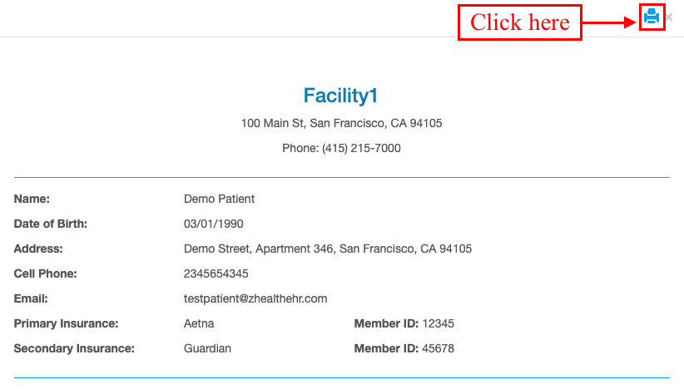The image size is (684, 389).
Task: Click the date of birth 03/01/1990
Action: 213,224
